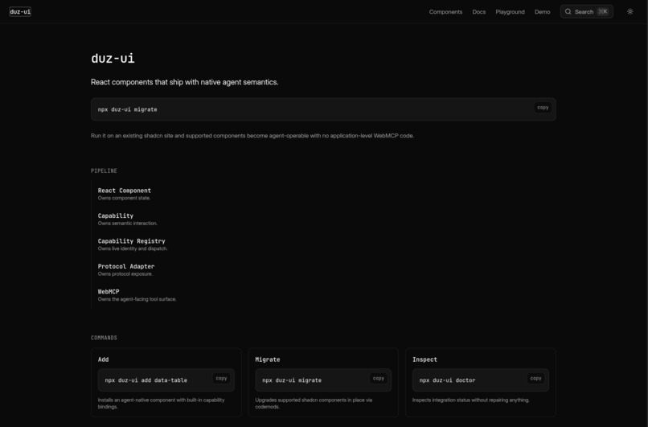Click the 'npx duz-ui doctor' code text
This screenshot has height=427, width=648.
(447, 380)
